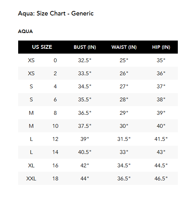Click the 32.5" bust measurement
The width and height of the screenshot is (196, 201).
click(x=85, y=60)
